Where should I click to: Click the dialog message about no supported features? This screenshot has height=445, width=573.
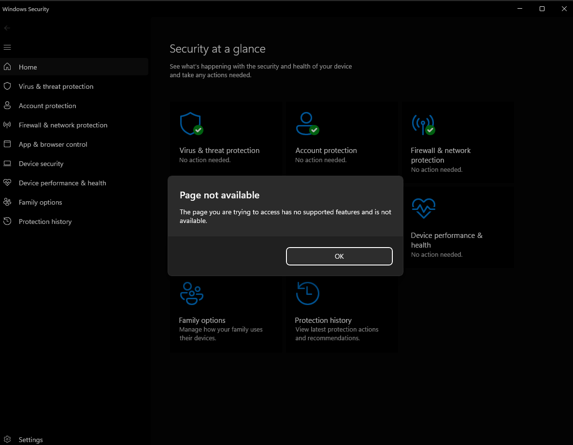point(286,216)
